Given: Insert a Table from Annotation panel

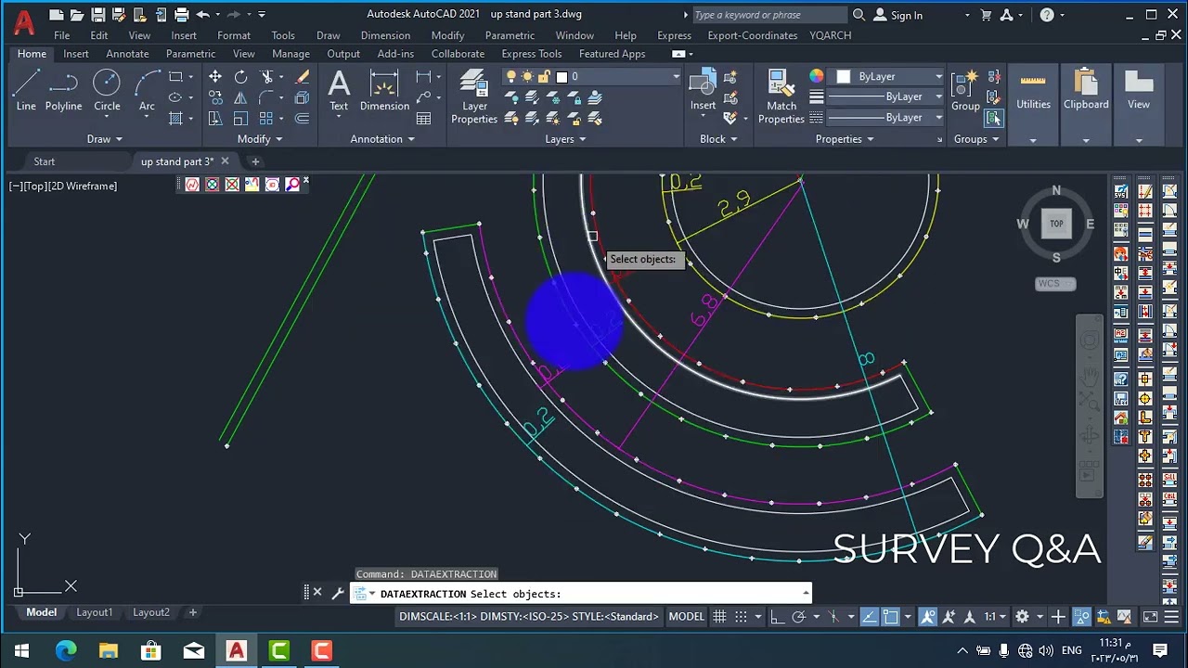Looking at the screenshot, I should point(424,119).
